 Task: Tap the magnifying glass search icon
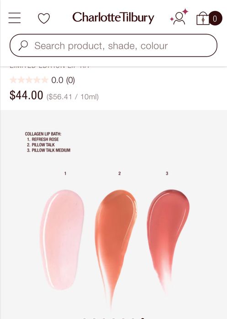23,45
